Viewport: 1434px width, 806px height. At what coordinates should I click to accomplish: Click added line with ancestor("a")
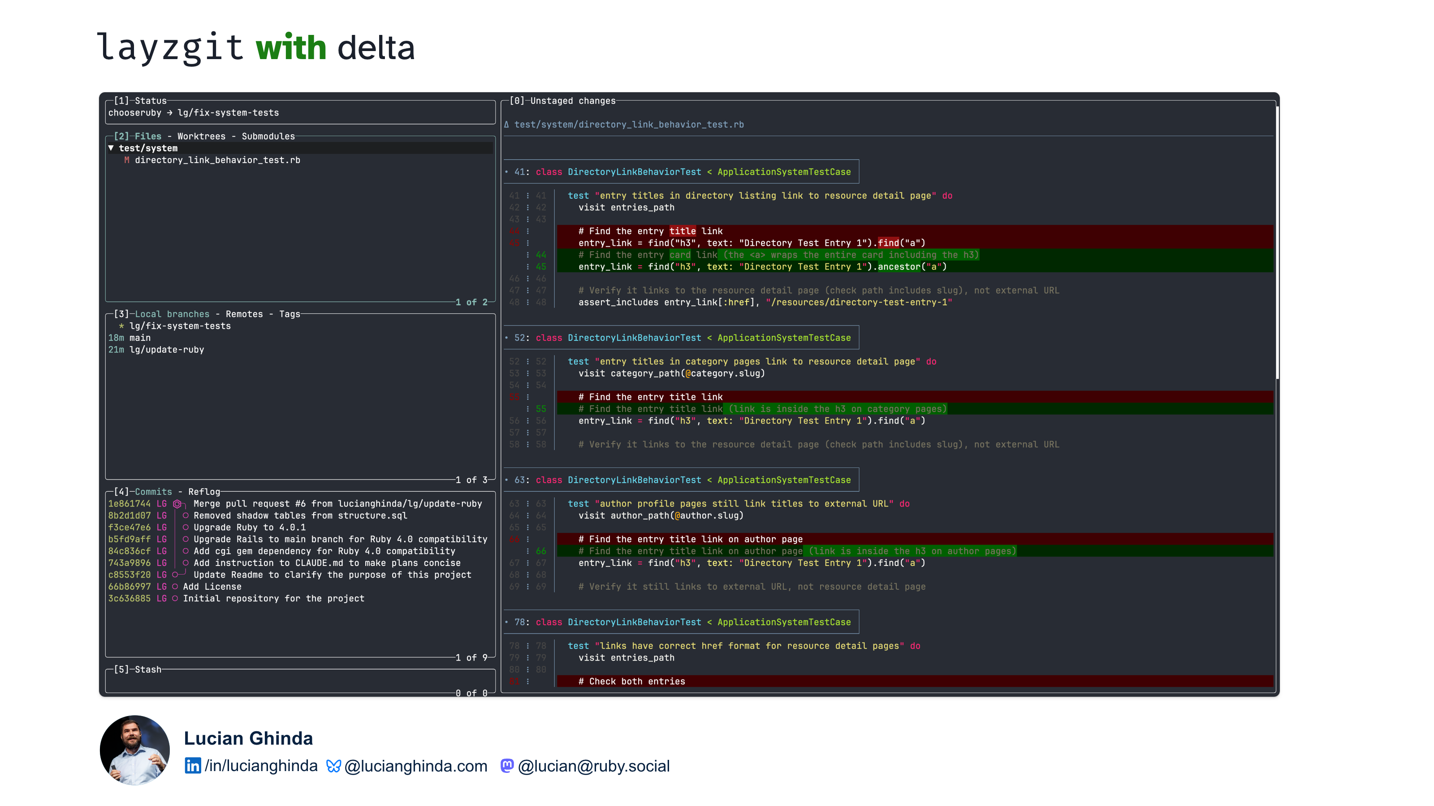[915, 267]
